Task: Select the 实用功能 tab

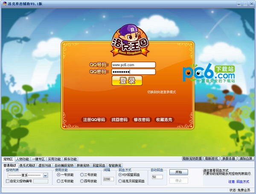Action: click(54, 159)
